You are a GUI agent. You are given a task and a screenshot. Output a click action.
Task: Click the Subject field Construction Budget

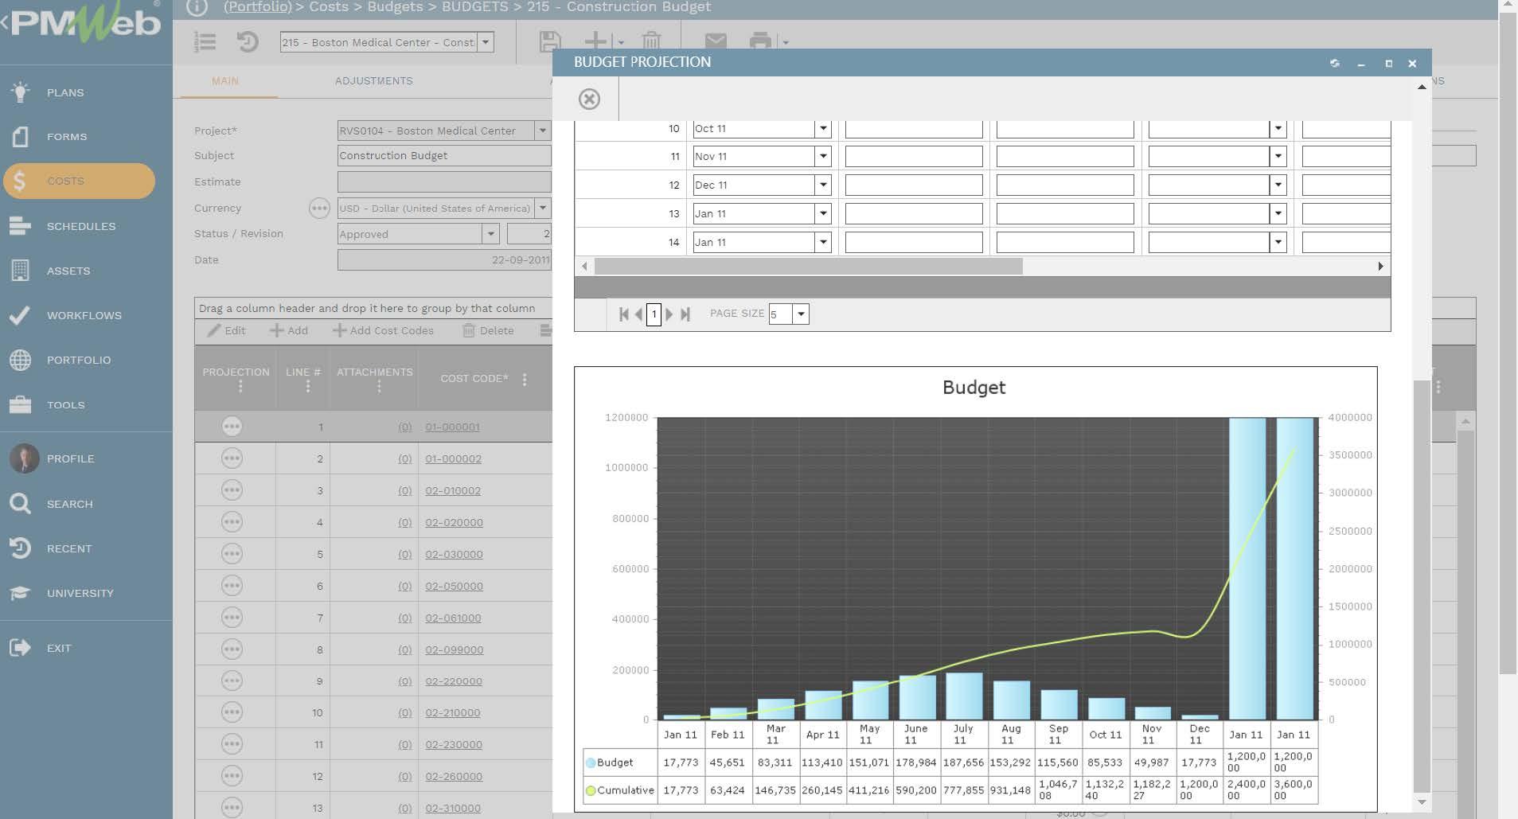(443, 156)
